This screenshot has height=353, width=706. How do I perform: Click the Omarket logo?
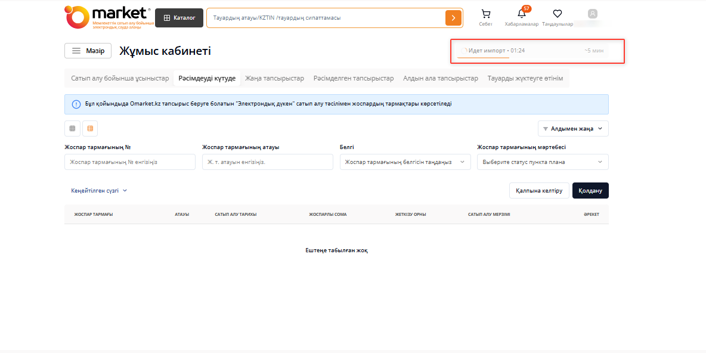(109, 17)
